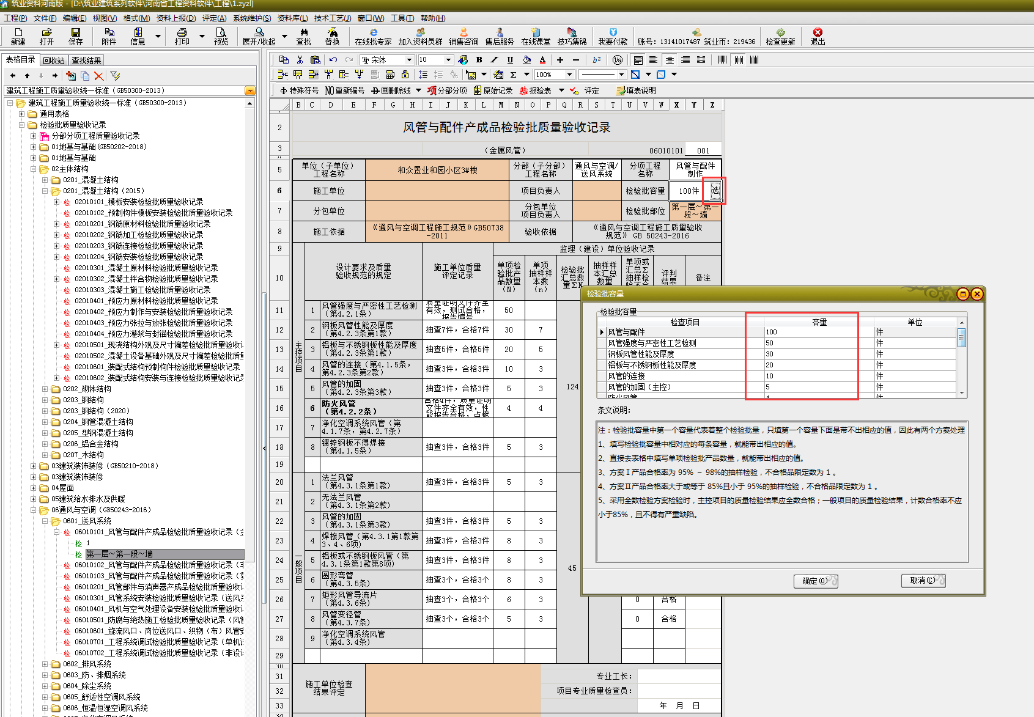Open 在线课堂 online classroom
This screenshot has height=717, width=1034.
click(x=536, y=36)
